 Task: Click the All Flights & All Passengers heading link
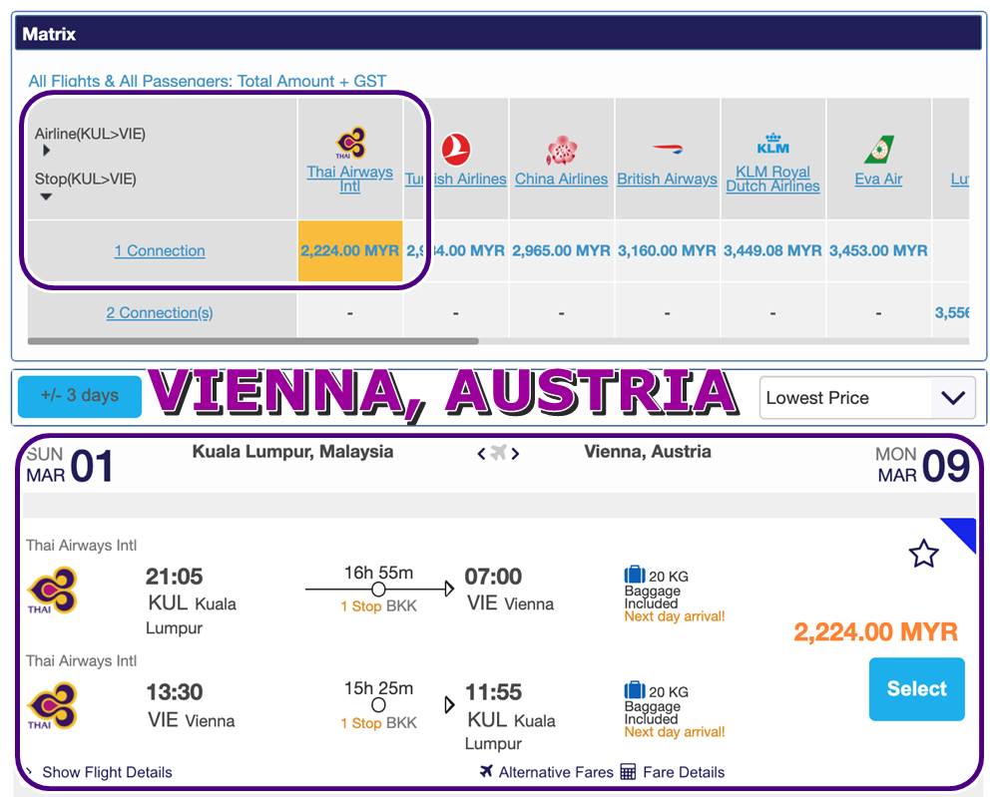(208, 81)
